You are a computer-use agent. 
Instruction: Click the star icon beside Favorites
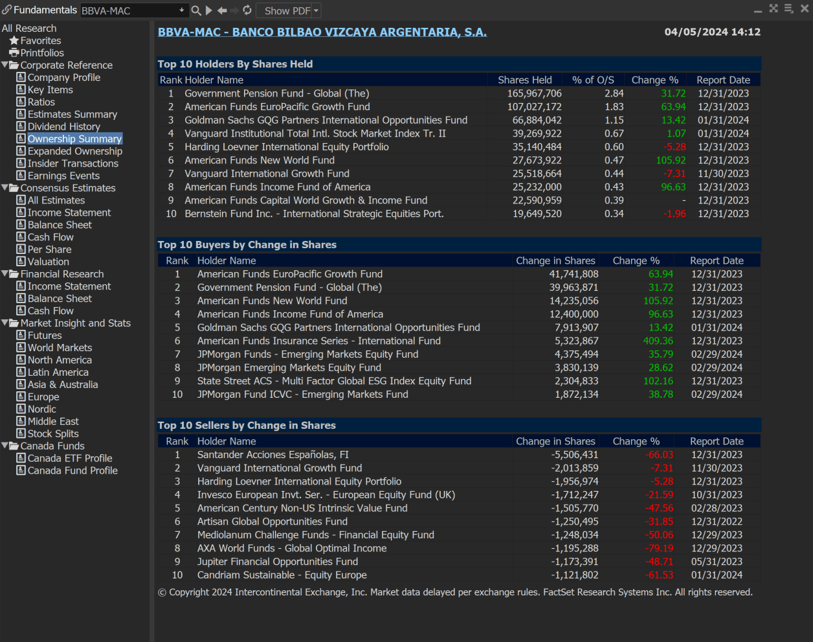14,41
